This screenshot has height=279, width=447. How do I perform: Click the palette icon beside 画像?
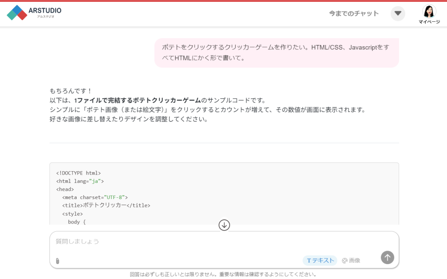[344, 261]
